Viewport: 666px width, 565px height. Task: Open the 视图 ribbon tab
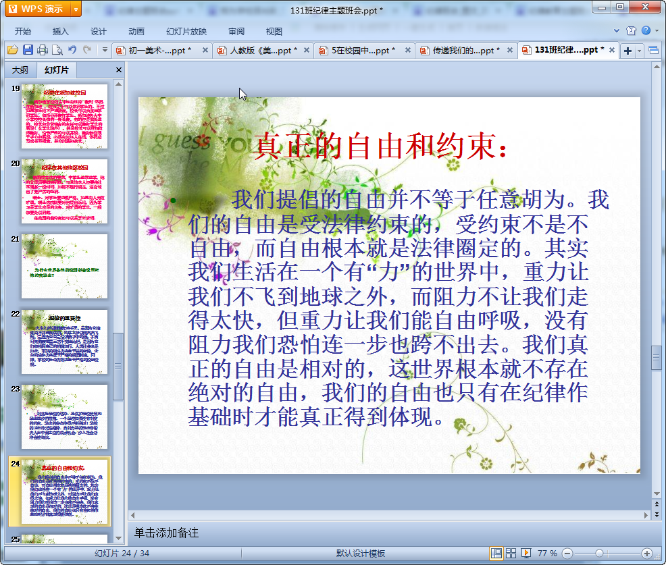coord(274,32)
